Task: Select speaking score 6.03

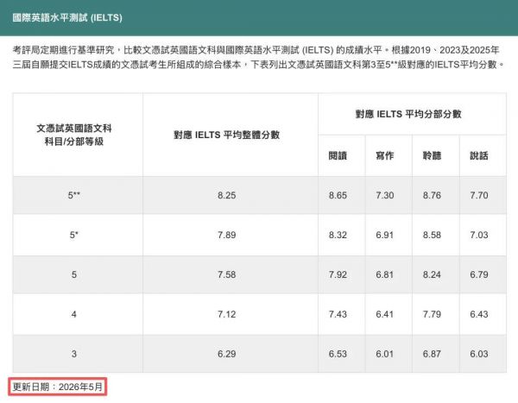Action: (x=479, y=354)
